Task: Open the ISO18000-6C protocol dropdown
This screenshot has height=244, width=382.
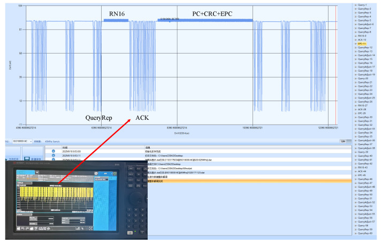Action: click(x=30, y=141)
